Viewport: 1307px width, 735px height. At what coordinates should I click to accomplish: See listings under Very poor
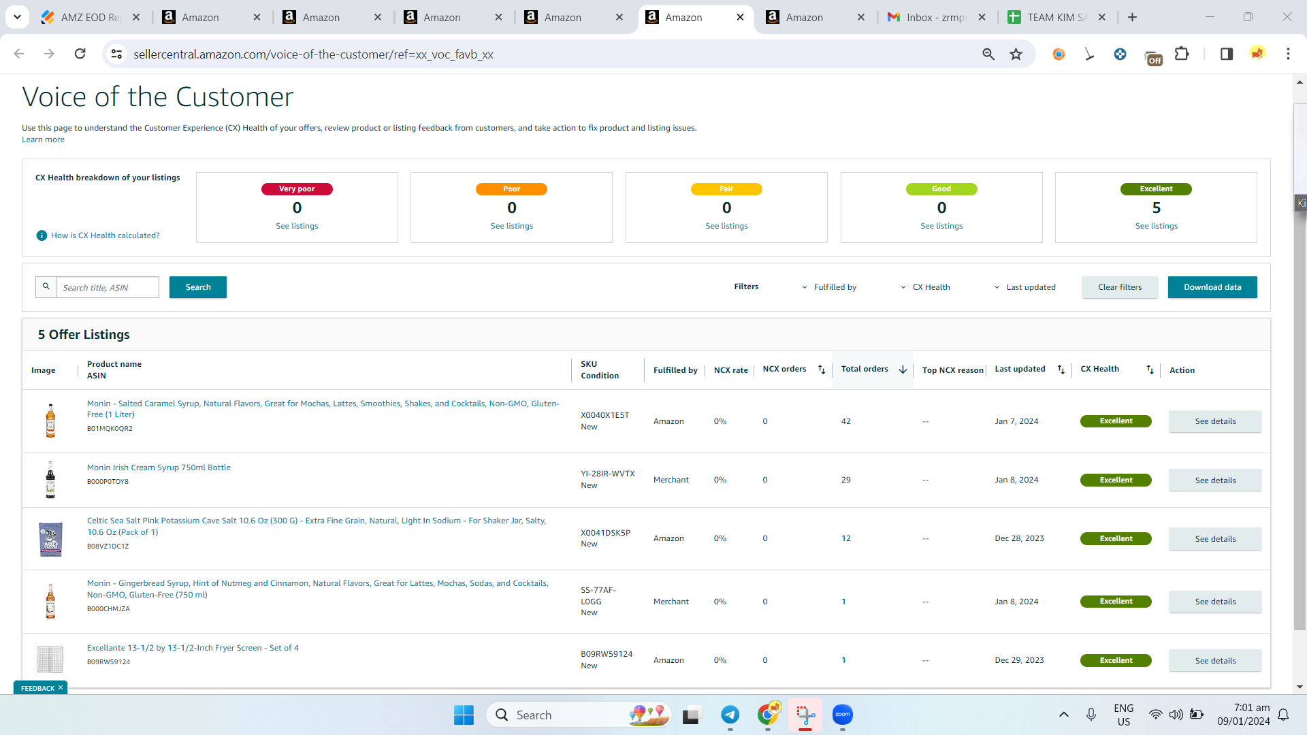point(297,226)
